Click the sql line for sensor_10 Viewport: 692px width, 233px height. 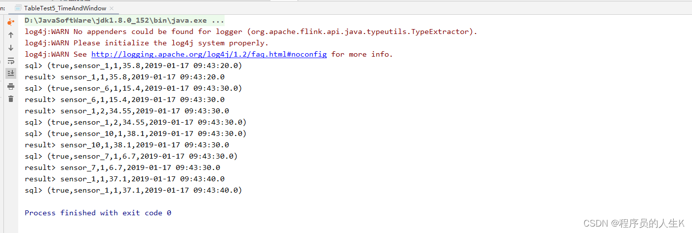(135, 133)
